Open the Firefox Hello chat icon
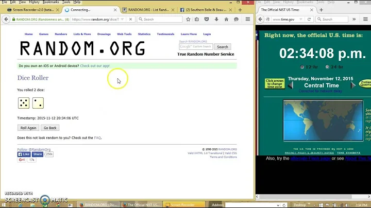Image resolution: width=371 pixels, height=208 pixels. point(236,20)
